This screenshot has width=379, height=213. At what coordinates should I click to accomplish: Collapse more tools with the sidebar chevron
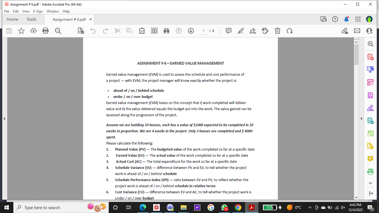(x=370, y=183)
